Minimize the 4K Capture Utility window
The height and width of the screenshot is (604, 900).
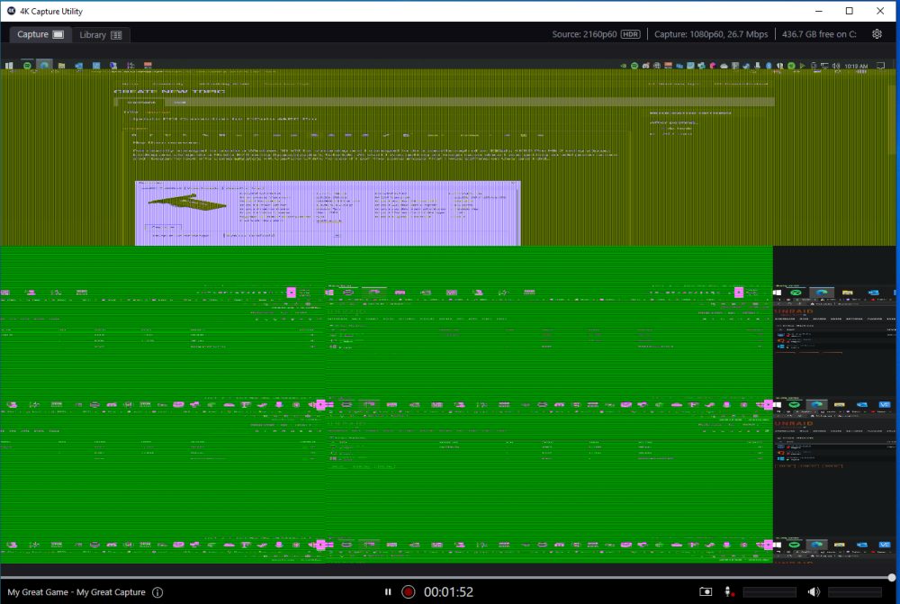[819, 11]
